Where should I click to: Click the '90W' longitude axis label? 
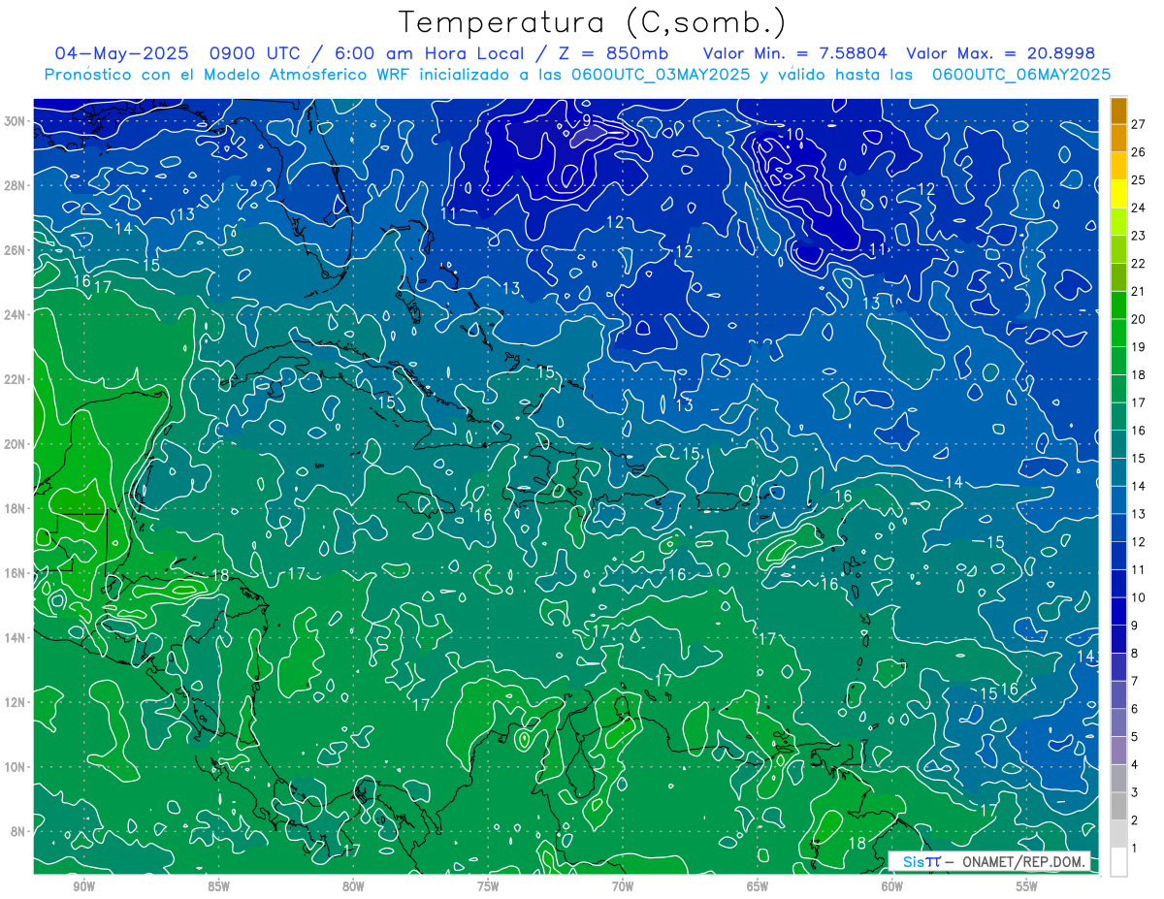coord(83,886)
